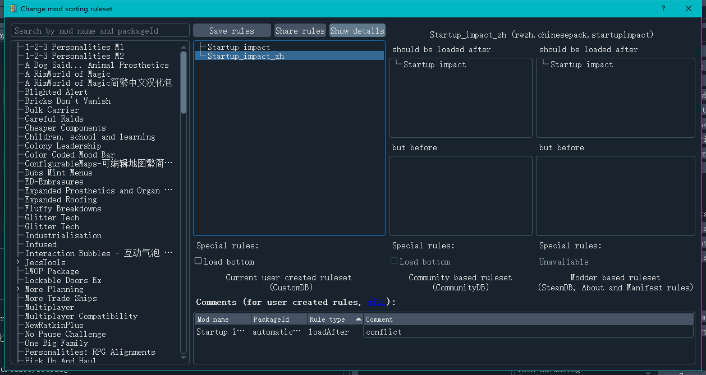Click the blue help link in Comments heading
Image resolution: width=706 pixels, height=375 pixels.
click(x=377, y=302)
